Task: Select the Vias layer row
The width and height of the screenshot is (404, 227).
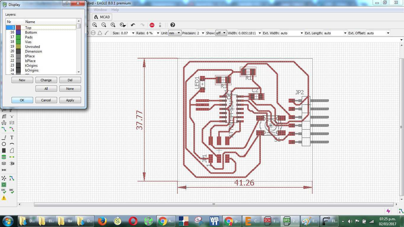Action: click(x=41, y=42)
